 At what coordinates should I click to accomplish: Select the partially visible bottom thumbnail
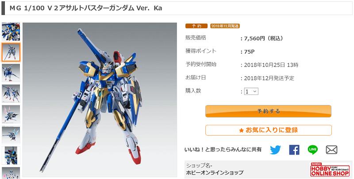[11, 173]
